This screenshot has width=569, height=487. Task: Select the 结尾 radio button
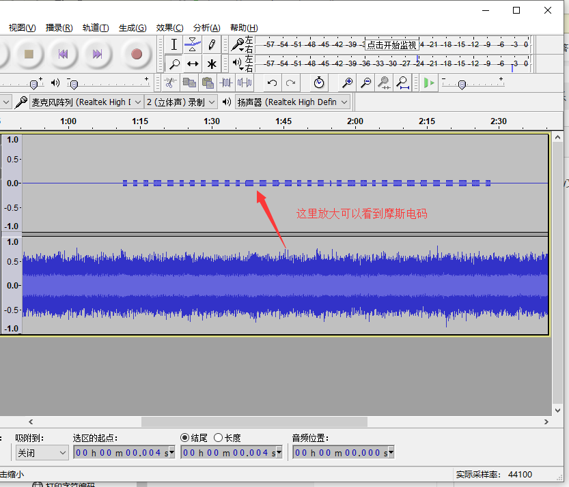184,438
